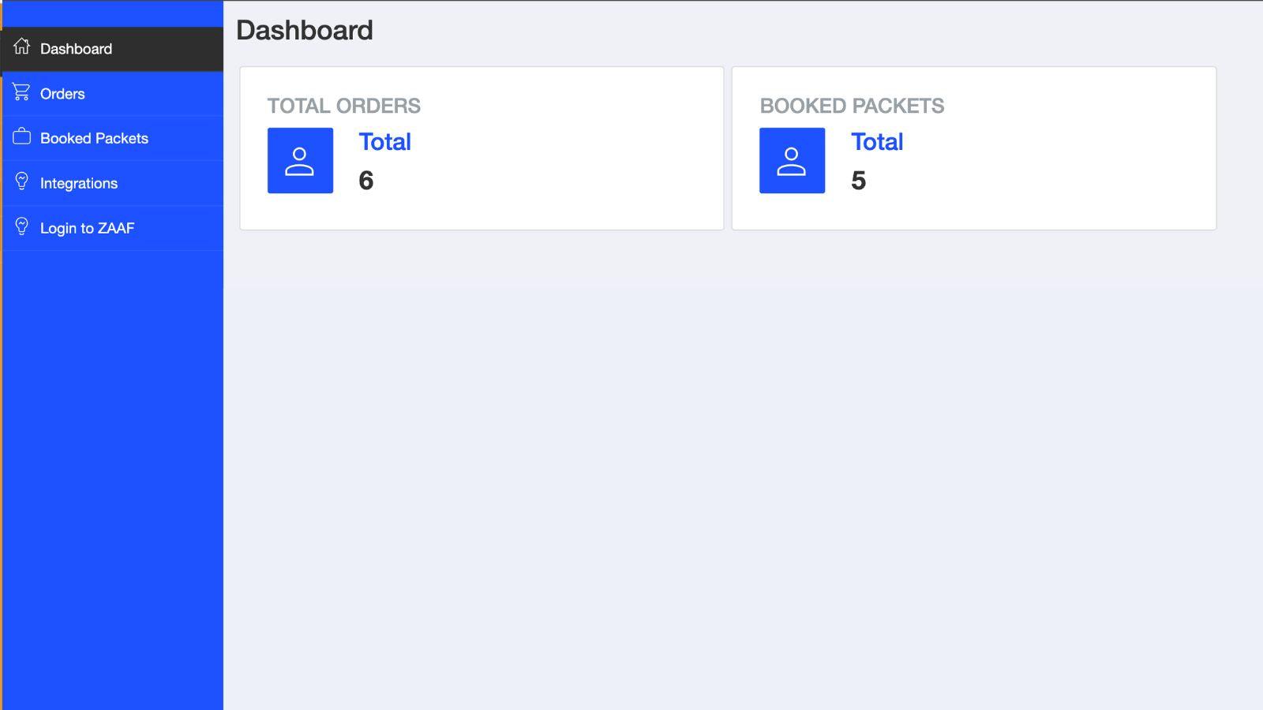Click the BOOKED PACKETS card header
1263x710 pixels.
[853, 106]
